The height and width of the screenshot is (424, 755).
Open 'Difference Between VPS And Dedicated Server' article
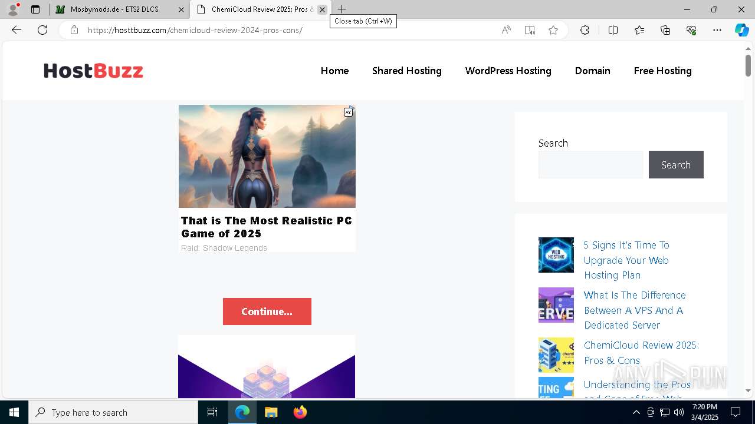point(635,310)
